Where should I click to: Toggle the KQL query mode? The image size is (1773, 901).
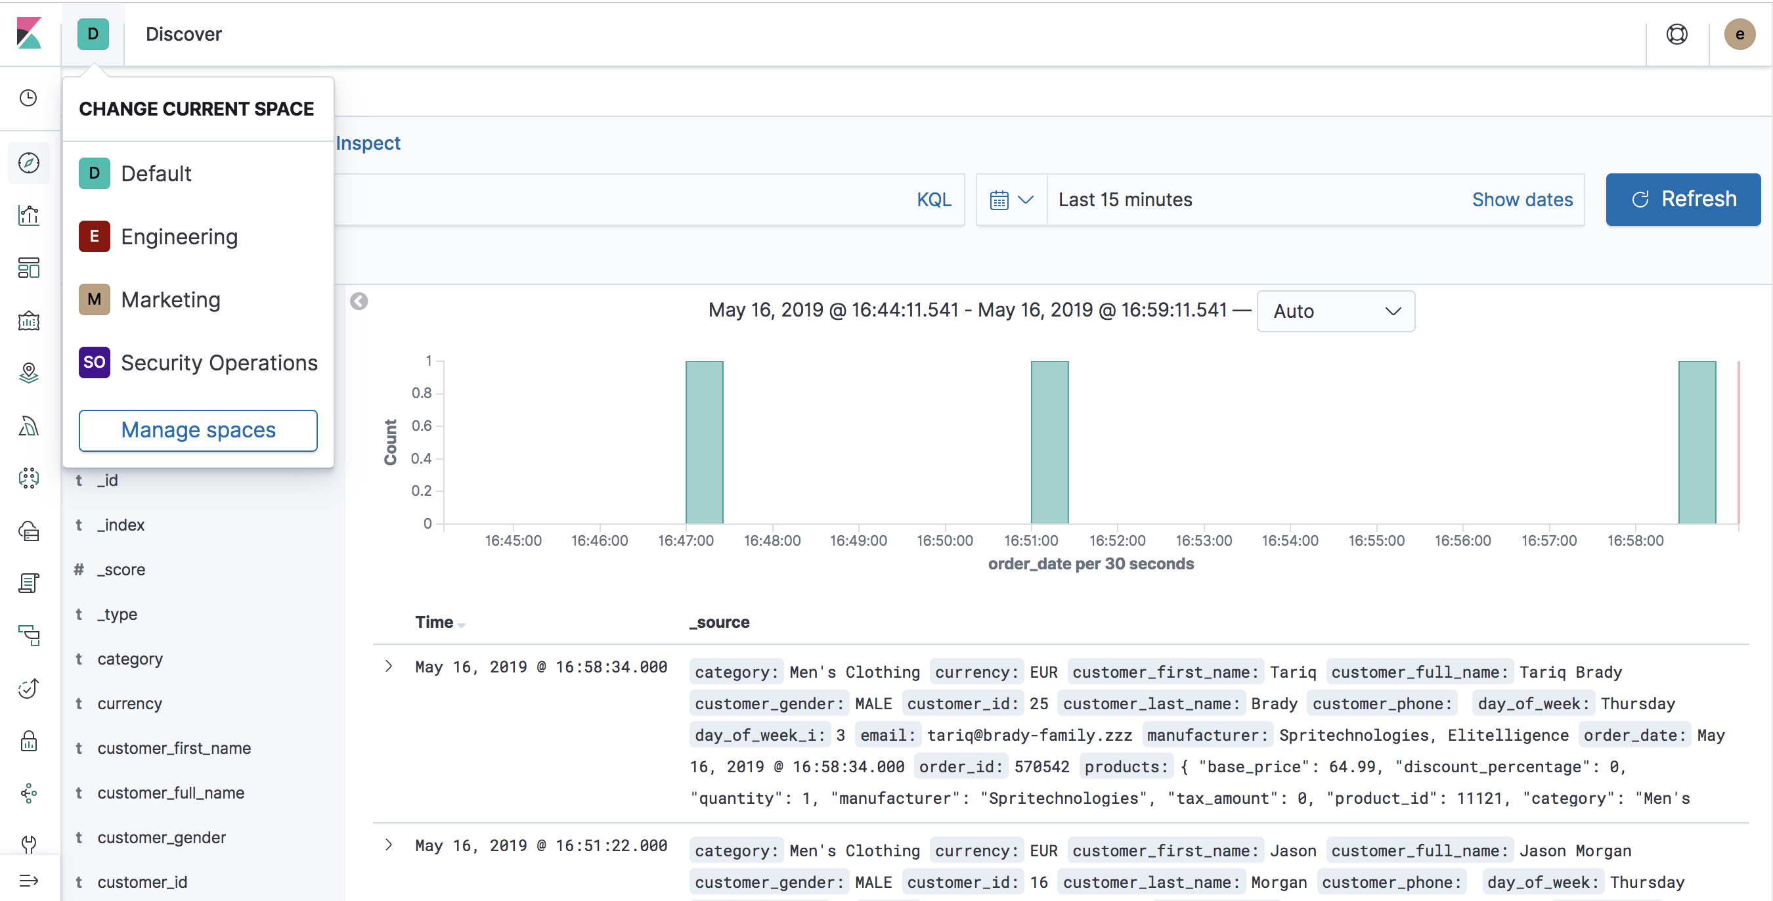[x=934, y=199]
